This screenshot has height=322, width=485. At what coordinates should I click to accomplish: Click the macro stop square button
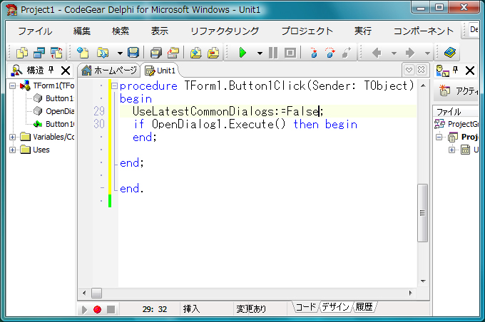coord(111,309)
